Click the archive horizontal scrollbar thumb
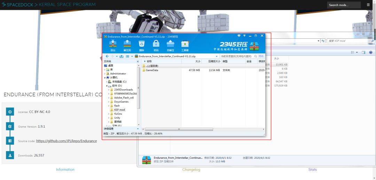This screenshot has width=376, height=180. click(x=179, y=129)
